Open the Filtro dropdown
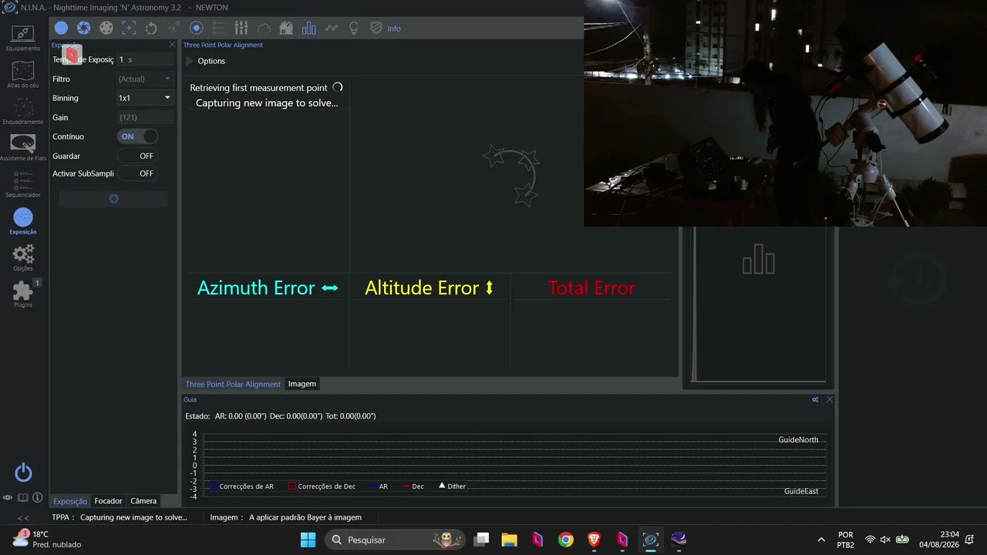This screenshot has width=987, height=555. [145, 79]
